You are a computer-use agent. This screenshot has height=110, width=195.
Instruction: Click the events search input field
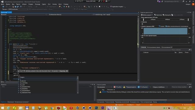click(x=179, y=50)
